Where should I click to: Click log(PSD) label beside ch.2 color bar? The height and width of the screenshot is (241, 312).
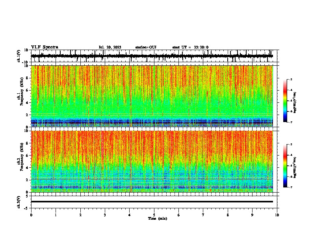[x=295, y=167]
